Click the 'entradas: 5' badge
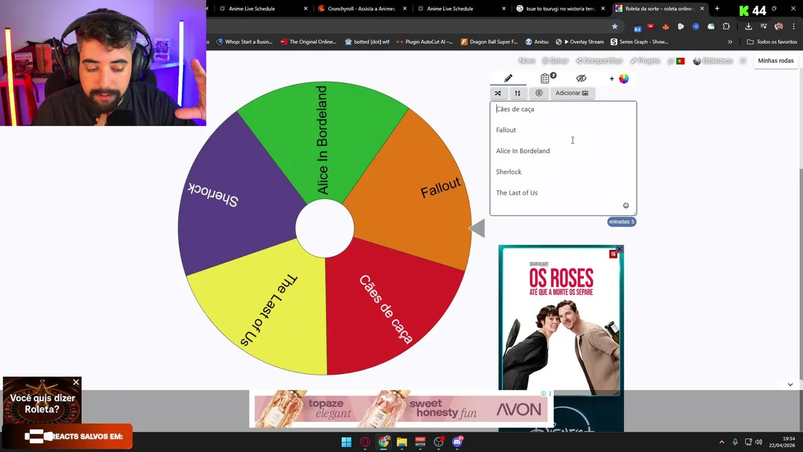The width and height of the screenshot is (803, 452). click(622, 222)
